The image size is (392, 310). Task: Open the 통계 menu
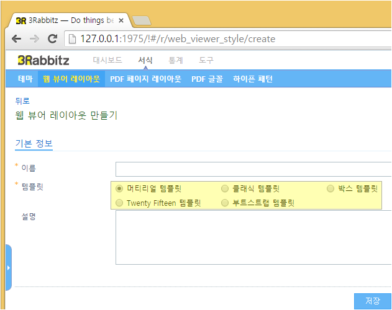tap(176, 60)
